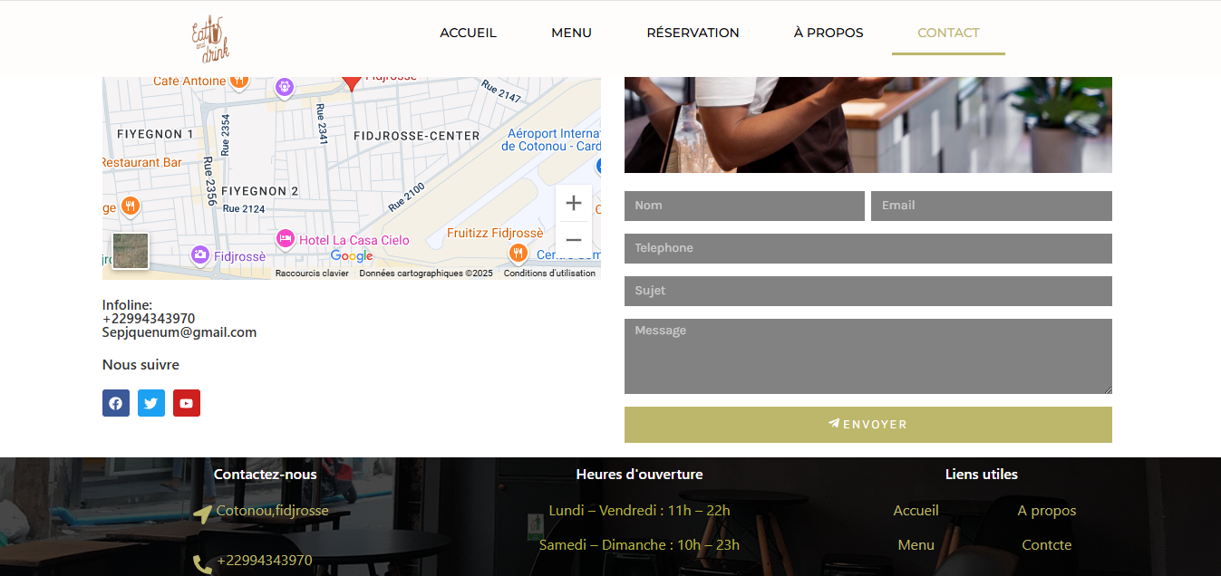Follow the footer Menu link
1221x576 pixels.
[916, 545]
